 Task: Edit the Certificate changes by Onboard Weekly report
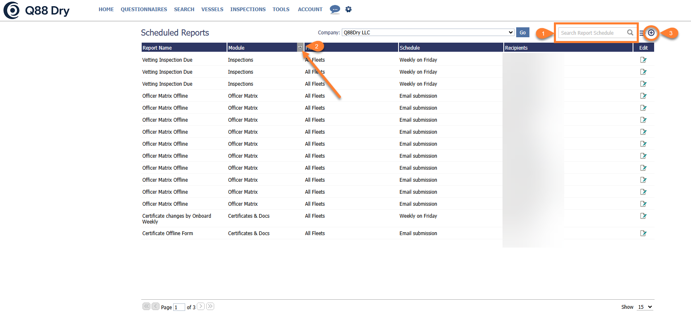click(x=643, y=216)
